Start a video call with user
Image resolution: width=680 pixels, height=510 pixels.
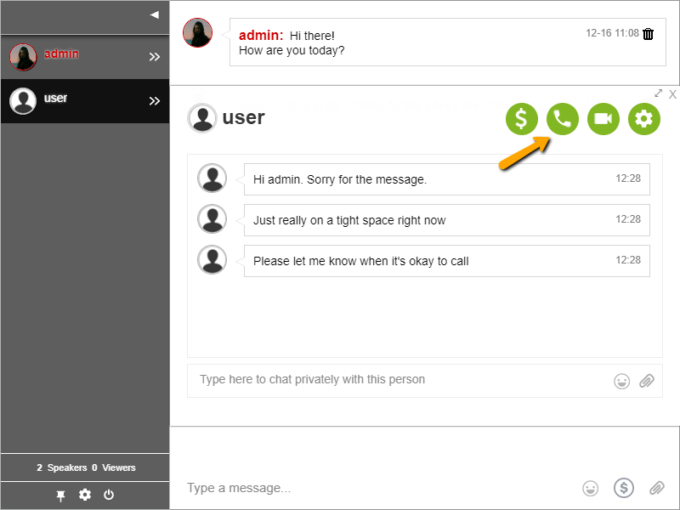[x=603, y=119]
